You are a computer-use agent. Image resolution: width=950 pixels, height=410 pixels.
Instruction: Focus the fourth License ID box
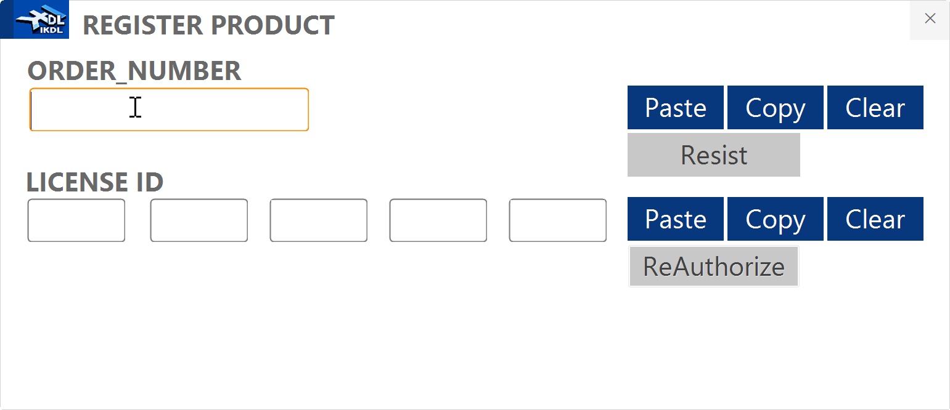coord(438,220)
